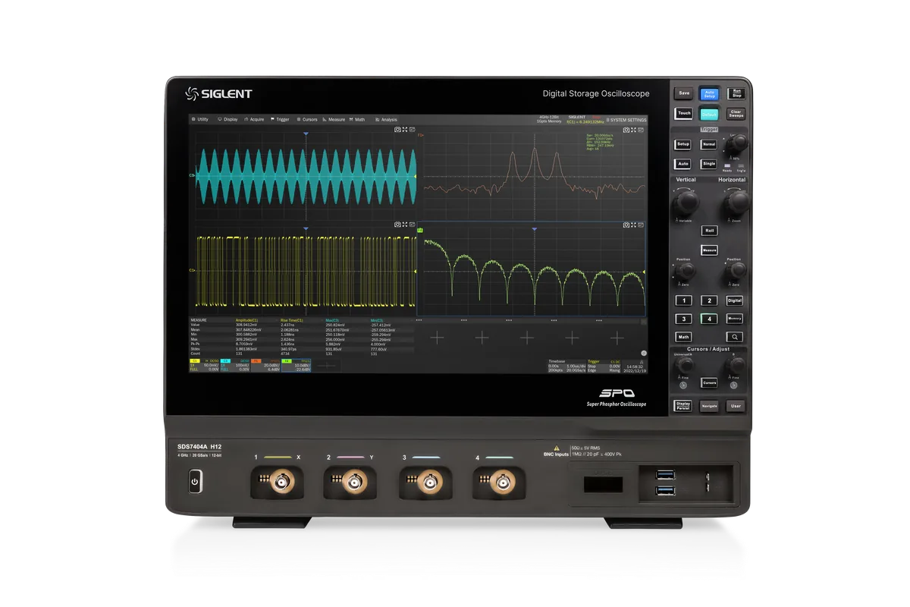Select the Max(C3) measurement column header
This screenshot has height=607, width=910.
(x=333, y=320)
